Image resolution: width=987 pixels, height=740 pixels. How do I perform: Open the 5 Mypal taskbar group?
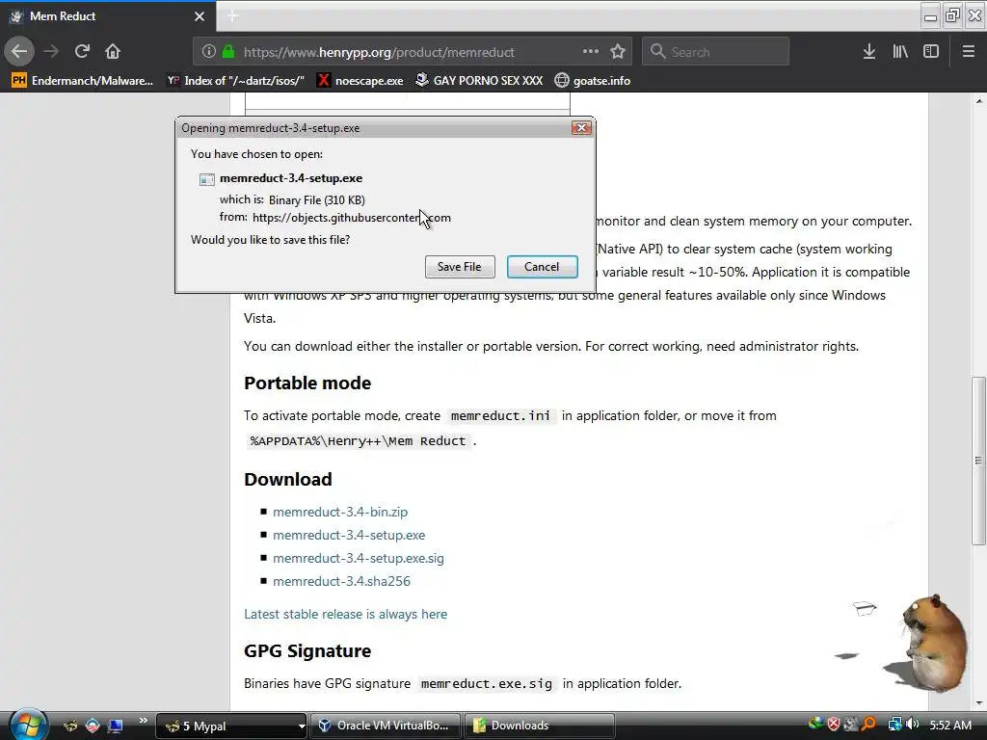(x=231, y=727)
